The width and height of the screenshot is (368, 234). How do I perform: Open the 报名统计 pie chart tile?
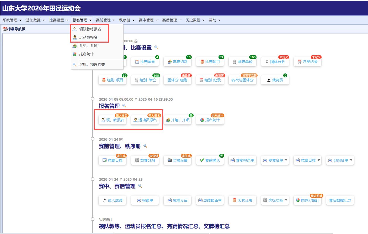point(210,120)
